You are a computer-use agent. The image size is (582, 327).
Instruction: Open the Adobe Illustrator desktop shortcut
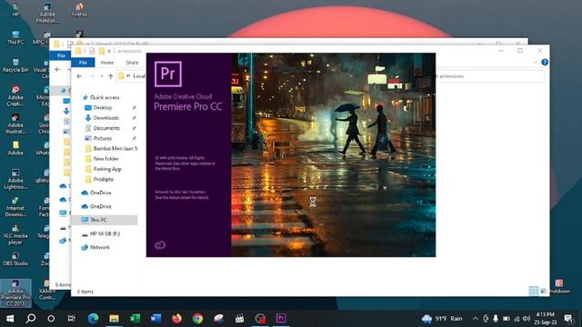15,124
